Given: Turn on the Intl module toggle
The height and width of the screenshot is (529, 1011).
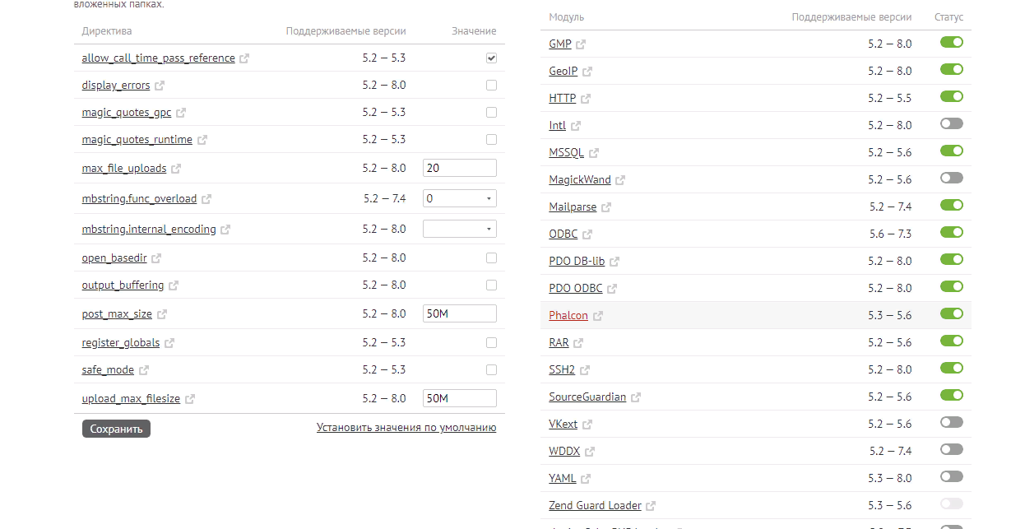Looking at the screenshot, I should (x=952, y=123).
